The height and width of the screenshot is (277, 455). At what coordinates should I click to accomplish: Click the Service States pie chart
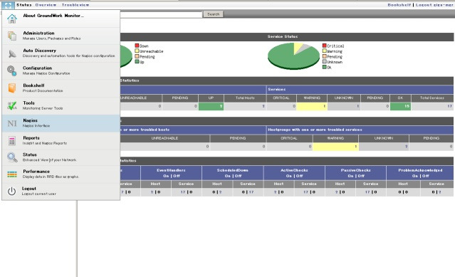[x=293, y=56]
